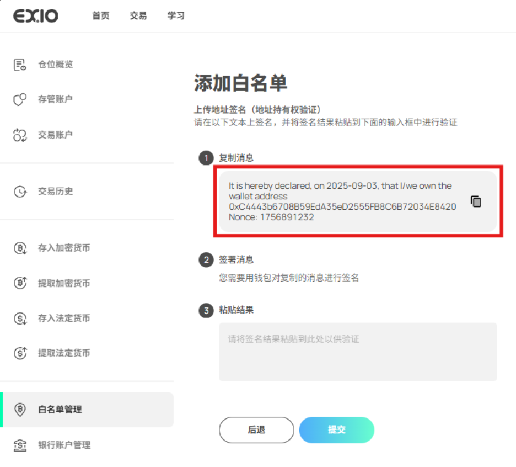
Task: Click the 提取加密货币 withdraw icon
Action: (20, 283)
